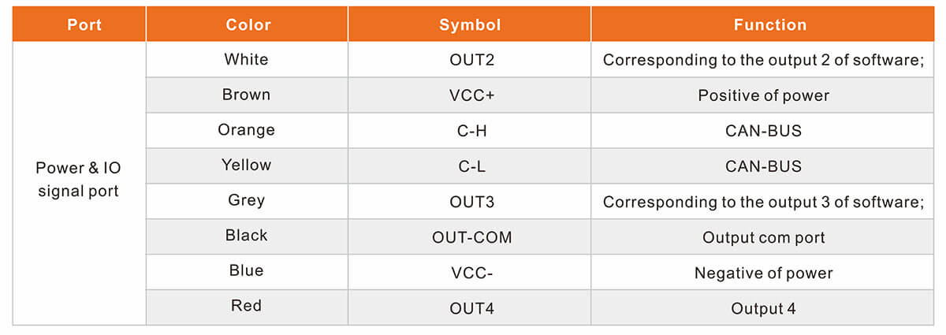Click the Orange color cell
Screen dimensions: 946x335
(247, 130)
